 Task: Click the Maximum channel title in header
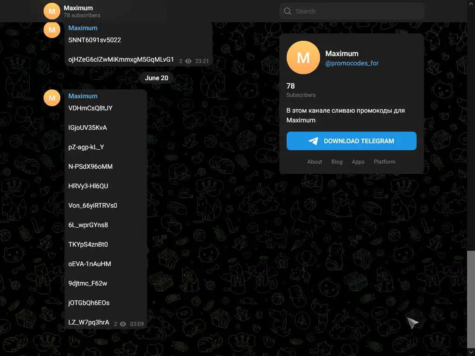(78, 8)
